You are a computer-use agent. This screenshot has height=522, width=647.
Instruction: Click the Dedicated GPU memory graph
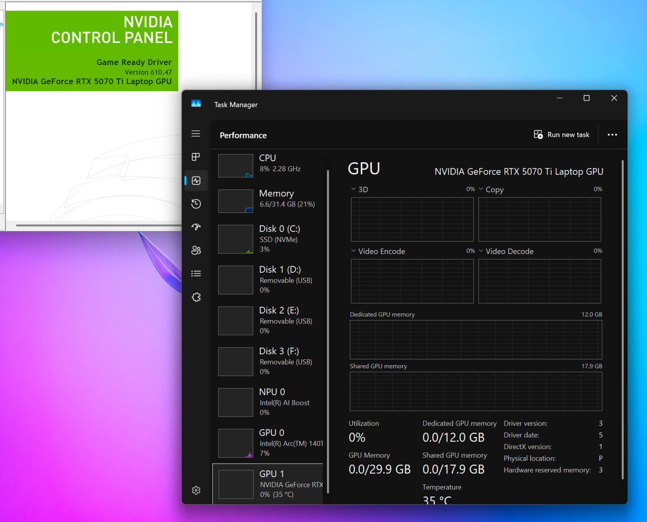point(476,340)
